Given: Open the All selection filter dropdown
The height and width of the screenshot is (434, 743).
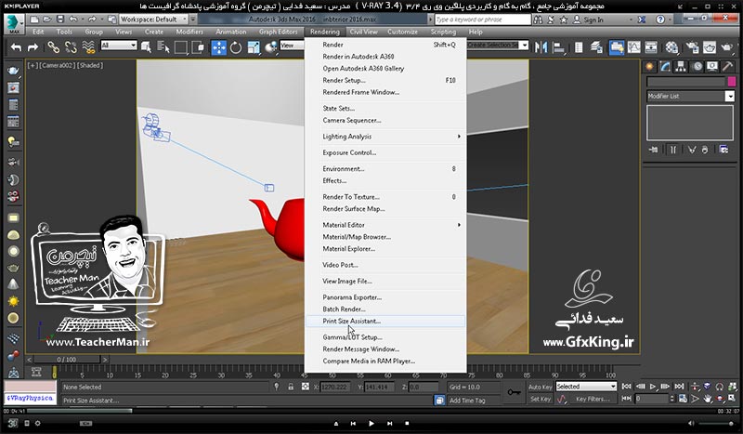Looking at the screenshot, I should (119, 46).
